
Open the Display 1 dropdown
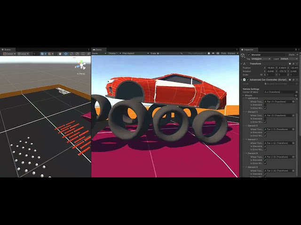[115, 53]
